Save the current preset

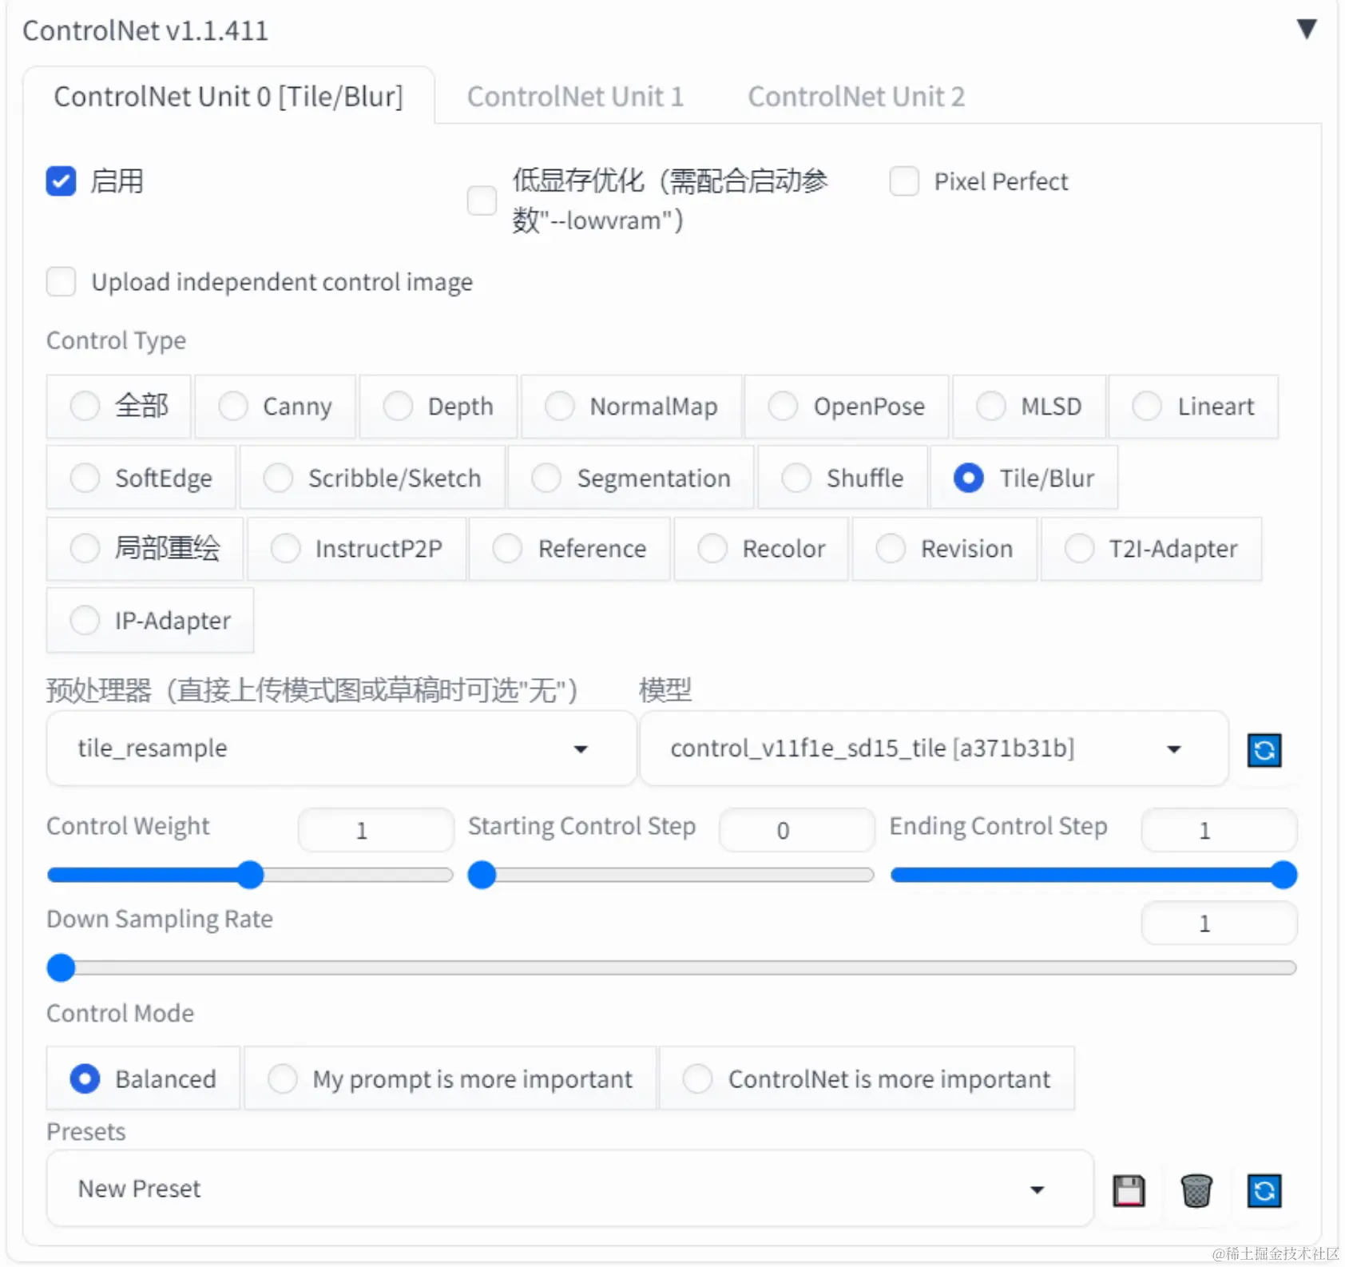(1129, 1190)
